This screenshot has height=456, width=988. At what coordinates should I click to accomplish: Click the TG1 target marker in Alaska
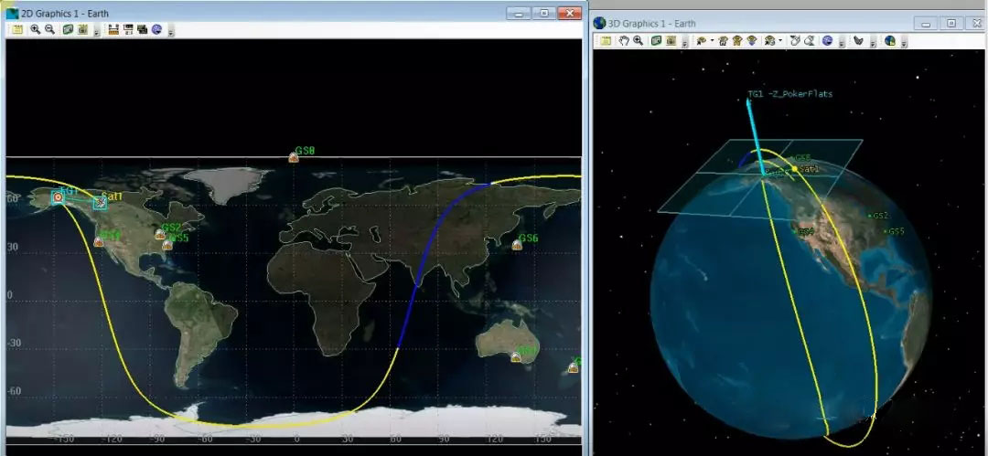58,196
